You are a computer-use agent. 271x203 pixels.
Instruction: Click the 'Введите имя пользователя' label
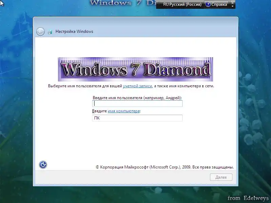click(137, 98)
